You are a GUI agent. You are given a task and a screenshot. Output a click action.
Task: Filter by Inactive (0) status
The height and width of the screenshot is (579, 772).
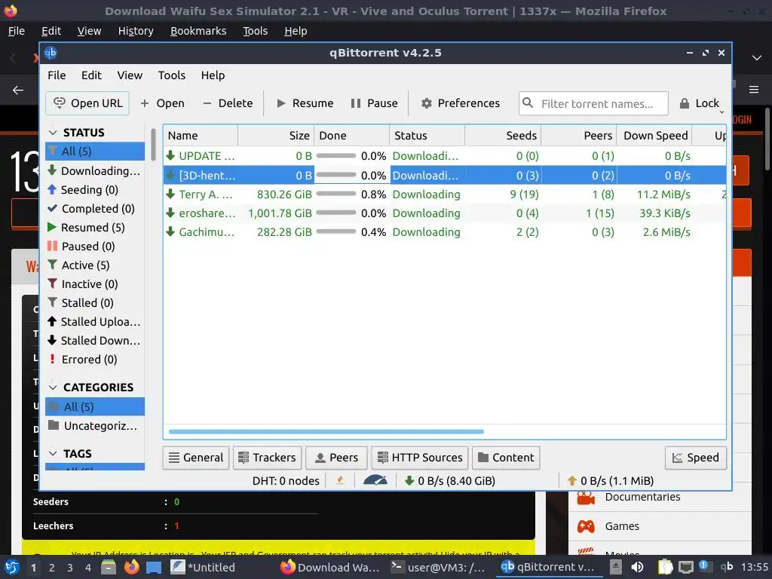coord(95,284)
